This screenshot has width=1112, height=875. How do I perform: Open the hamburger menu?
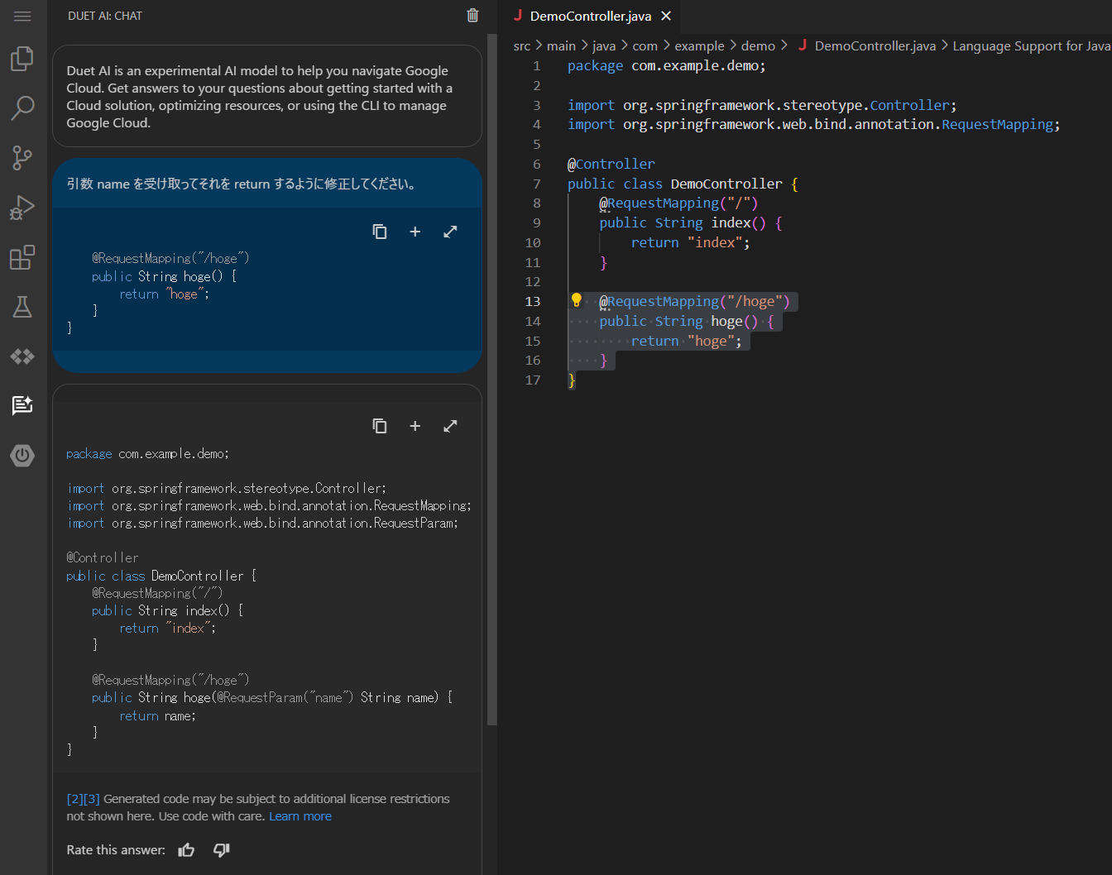tap(22, 16)
